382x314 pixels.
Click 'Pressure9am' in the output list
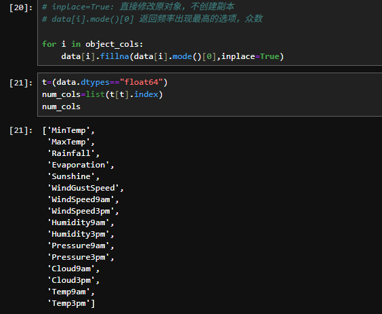tap(78, 246)
